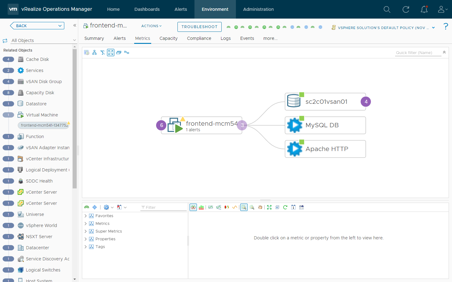Open the Dashboards menu
Screen dimensions: 452x282
click(147, 9)
